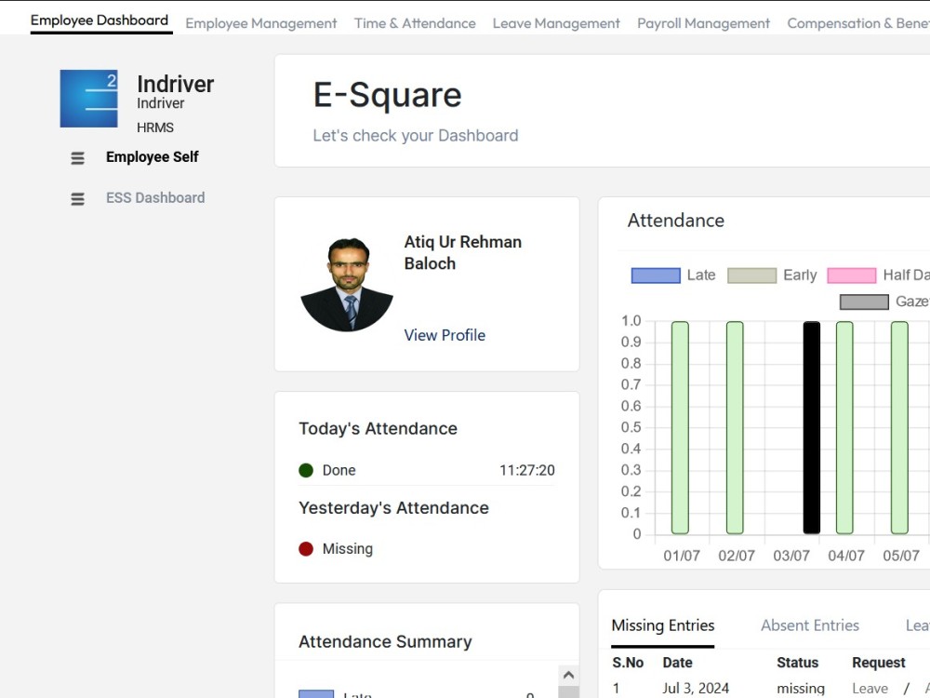Click the Indriver company name heading

pos(176,85)
